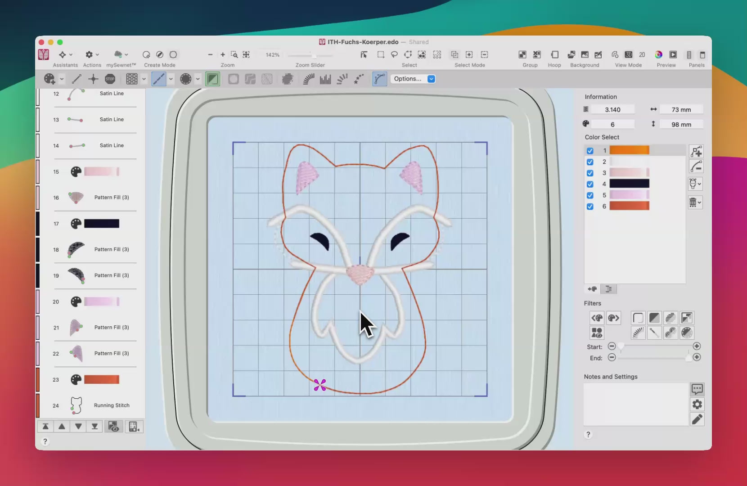This screenshot has height=486, width=747.
Task: Disable the checkbox for color 6
Action: [590, 207]
